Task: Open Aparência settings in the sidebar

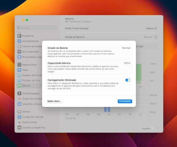Action: (x=28, y=36)
